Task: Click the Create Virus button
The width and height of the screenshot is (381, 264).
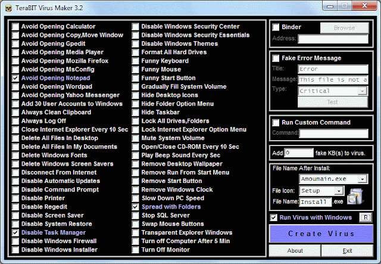Action: tap(321, 234)
